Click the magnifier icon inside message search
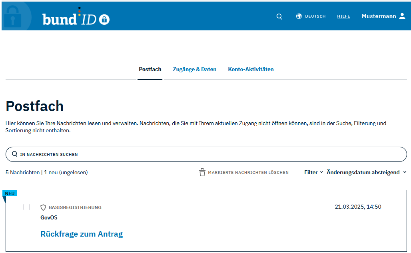Screen dimensions: 411x253 pyautogui.click(x=15, y=154)
